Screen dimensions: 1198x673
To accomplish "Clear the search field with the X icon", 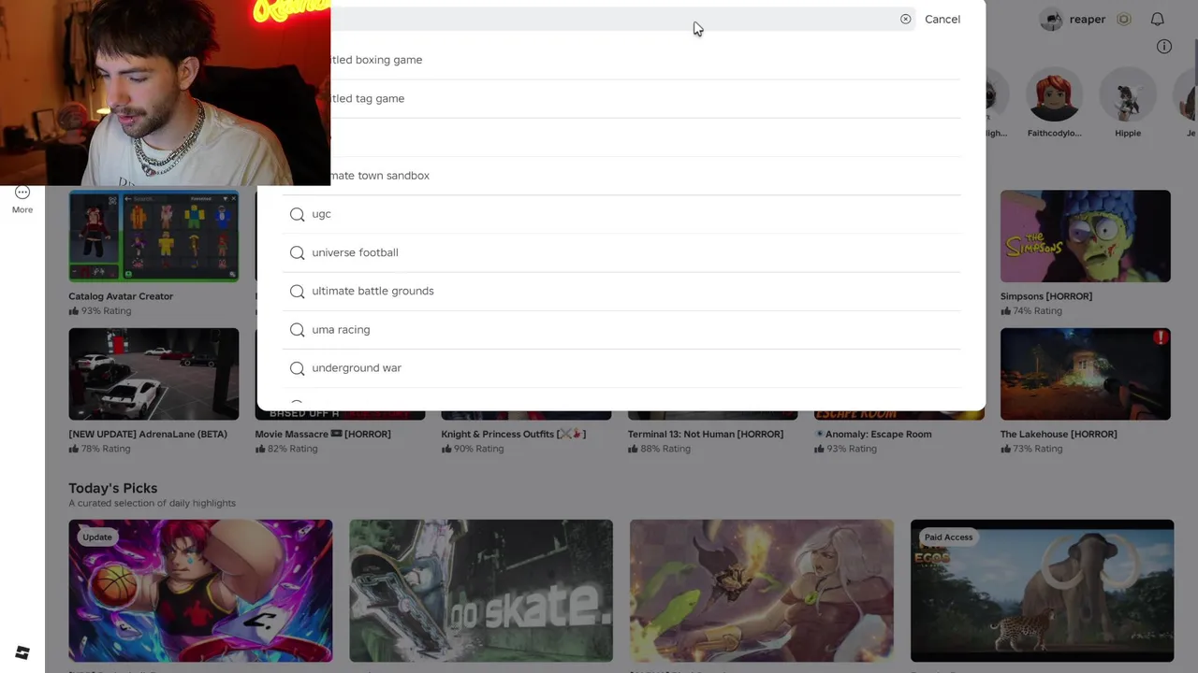I will click(905, 19).
